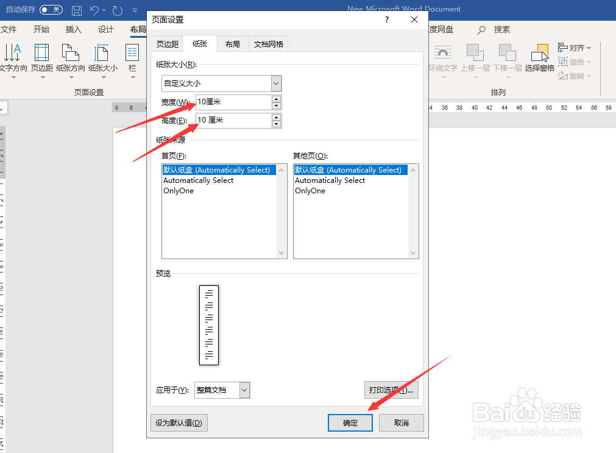The width and height of the screenshot is (616, 453).
Task: Click the 栏 columns icon
Action: click(132, 52)
